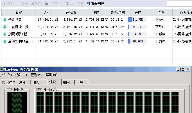Switch to the 用户 tab
192x113 pixels.
click(x=81, y=82)
